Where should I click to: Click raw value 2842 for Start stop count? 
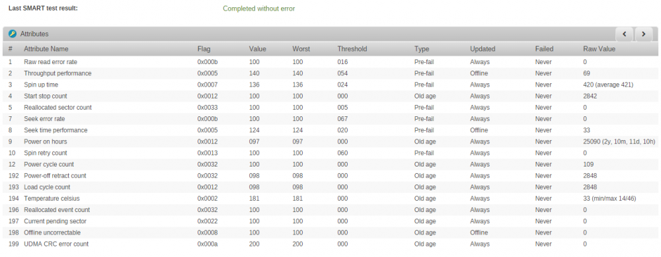[590, 96]
